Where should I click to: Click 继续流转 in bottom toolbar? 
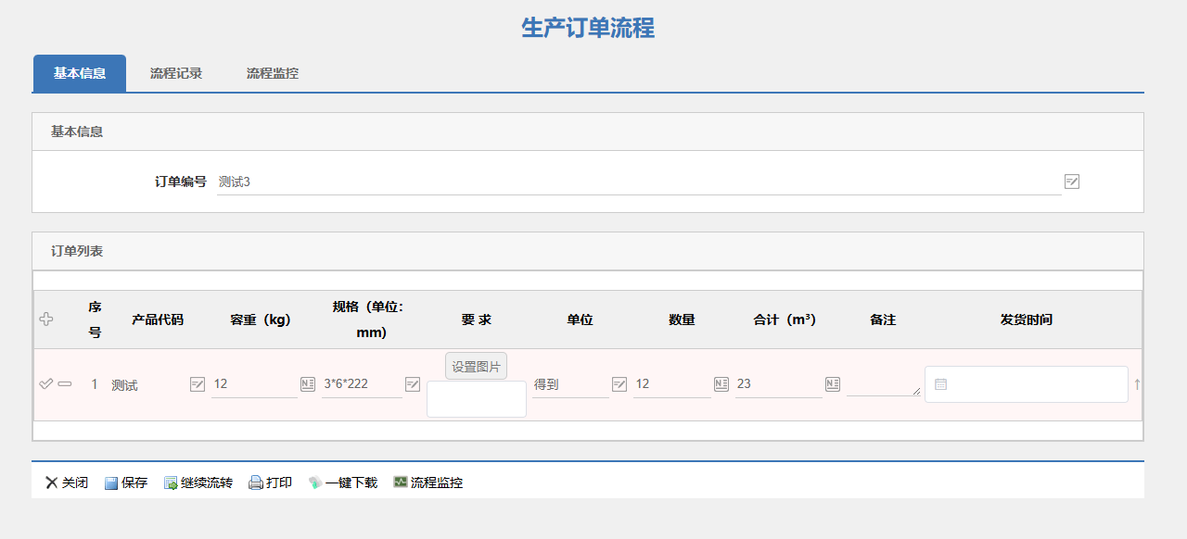click(x=198, y=483)
